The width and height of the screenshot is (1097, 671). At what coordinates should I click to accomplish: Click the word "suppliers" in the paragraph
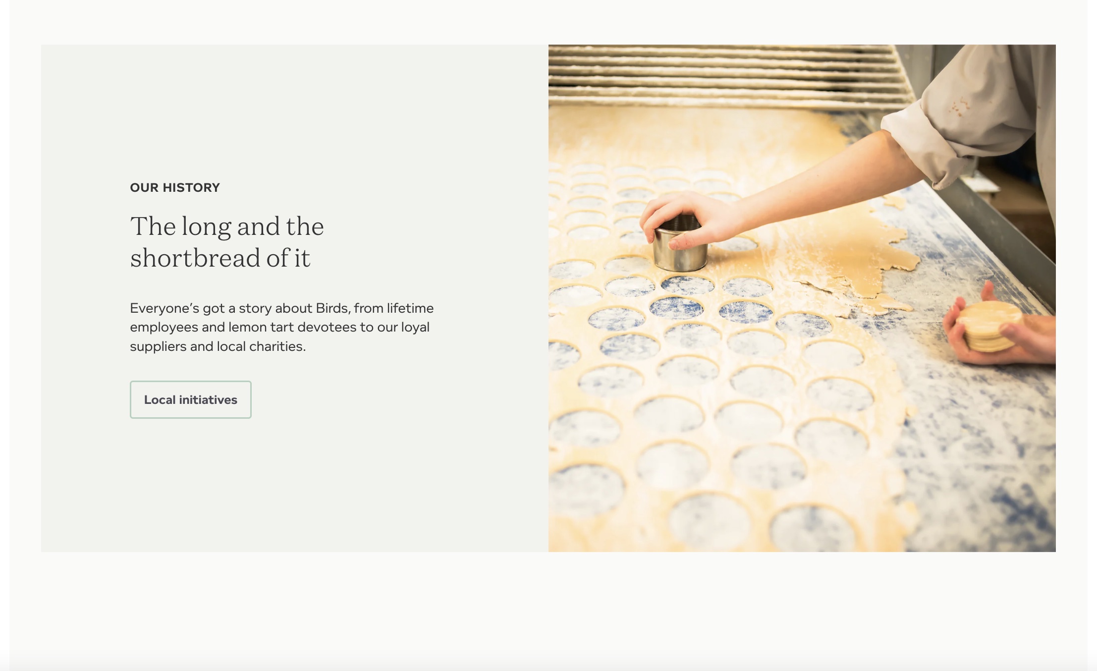pos(158,346)
